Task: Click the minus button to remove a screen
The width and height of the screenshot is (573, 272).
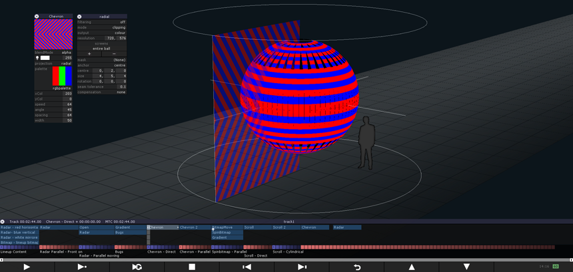Action: click(x=115, y=54)
